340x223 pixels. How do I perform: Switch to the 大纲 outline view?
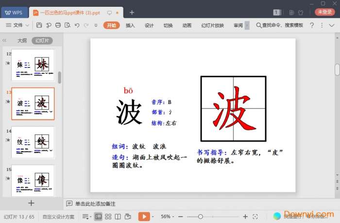coord(22,40)
